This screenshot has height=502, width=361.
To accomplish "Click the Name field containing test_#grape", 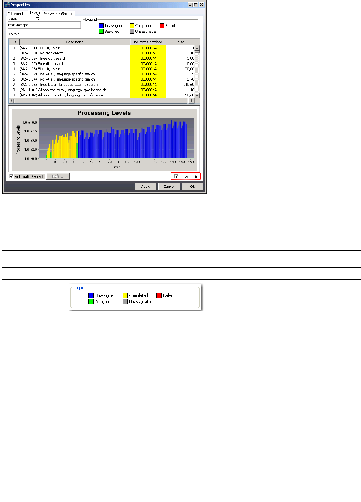I will (x=44, y=25).
